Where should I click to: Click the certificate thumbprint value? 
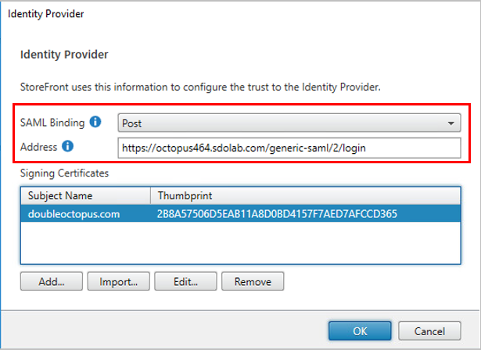click(277, 213)
